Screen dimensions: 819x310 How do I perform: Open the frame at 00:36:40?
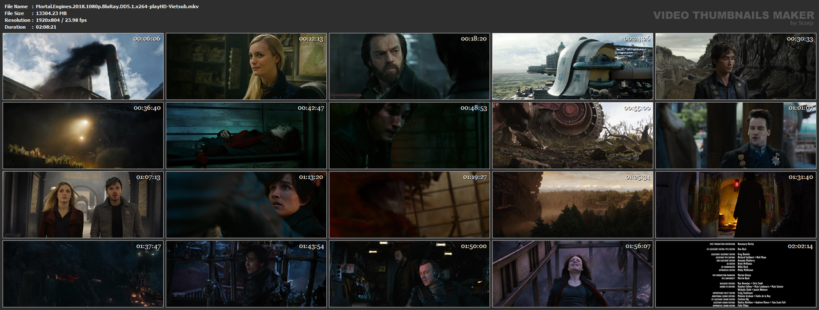pyautogui.click(x=83, y=135)
